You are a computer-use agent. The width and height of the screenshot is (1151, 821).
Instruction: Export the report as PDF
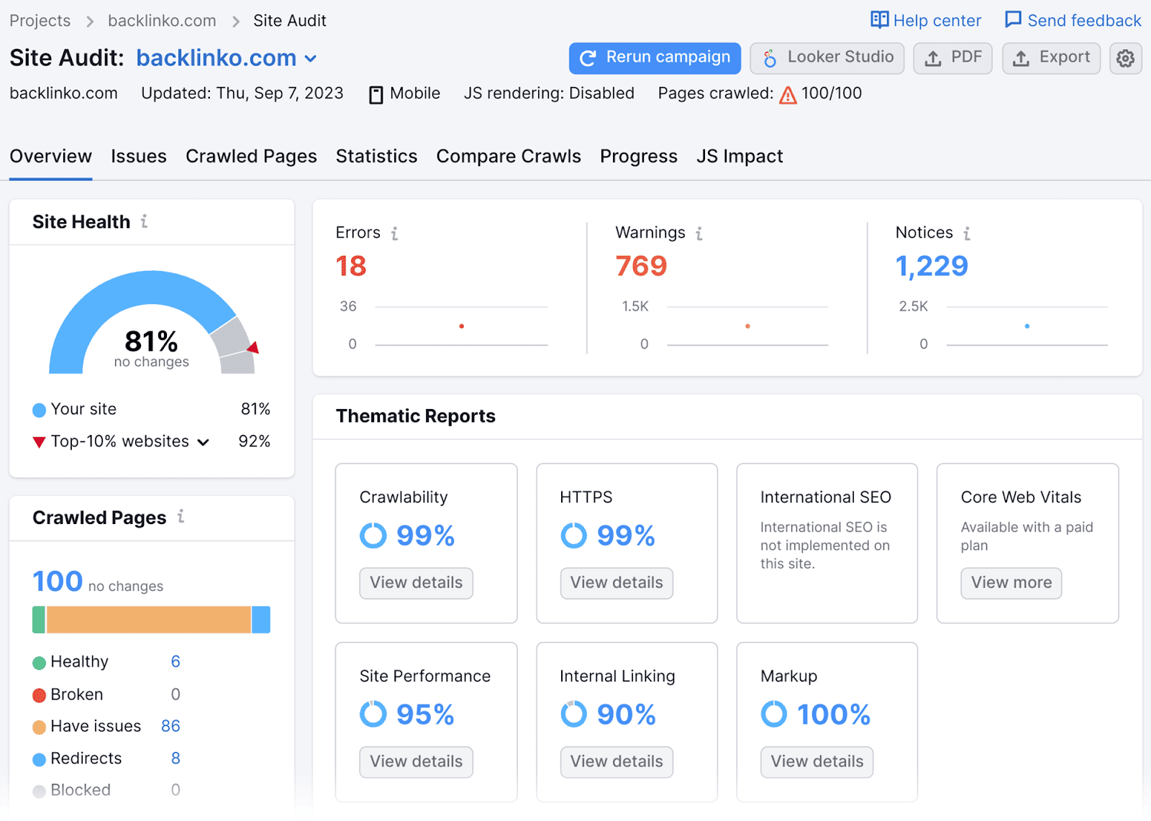[x=952, y=58]
